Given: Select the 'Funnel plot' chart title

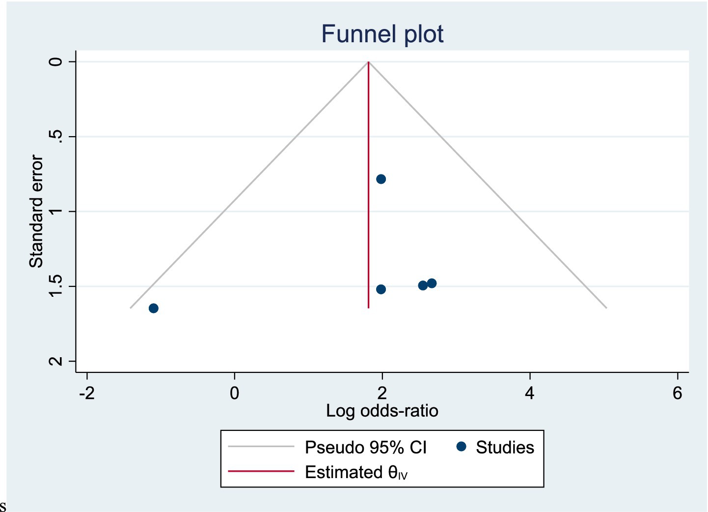Looking at the screenshot, I should [x=382, y=34].
